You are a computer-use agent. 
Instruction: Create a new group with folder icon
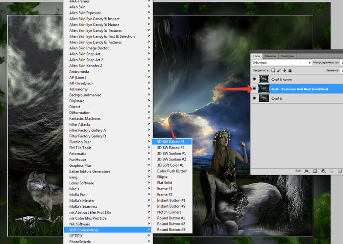[332, 171]
